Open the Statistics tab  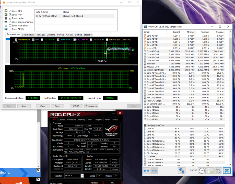tap(88, 35)
